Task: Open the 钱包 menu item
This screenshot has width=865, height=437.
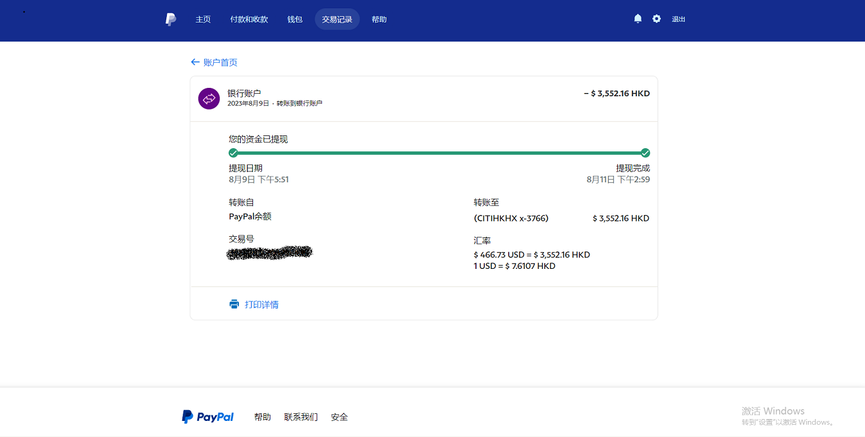Action: [295, 19]
